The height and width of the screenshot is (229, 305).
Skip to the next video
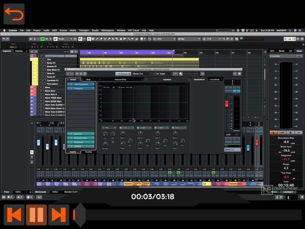(59, 215)
